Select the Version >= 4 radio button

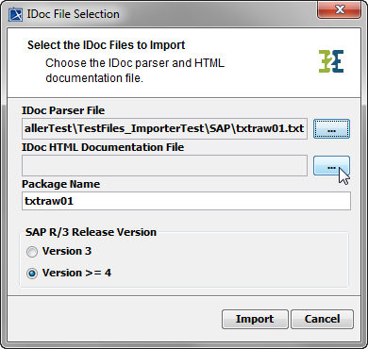[32, 274]
